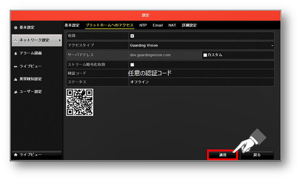Click the home icon at sidebar bottom
Image resolution: width=301 pixels, height=181 pixels.
click(16, 155)
